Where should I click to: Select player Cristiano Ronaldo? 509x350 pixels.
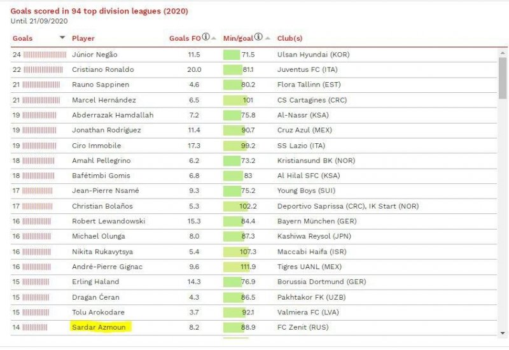tap(103, 69)
